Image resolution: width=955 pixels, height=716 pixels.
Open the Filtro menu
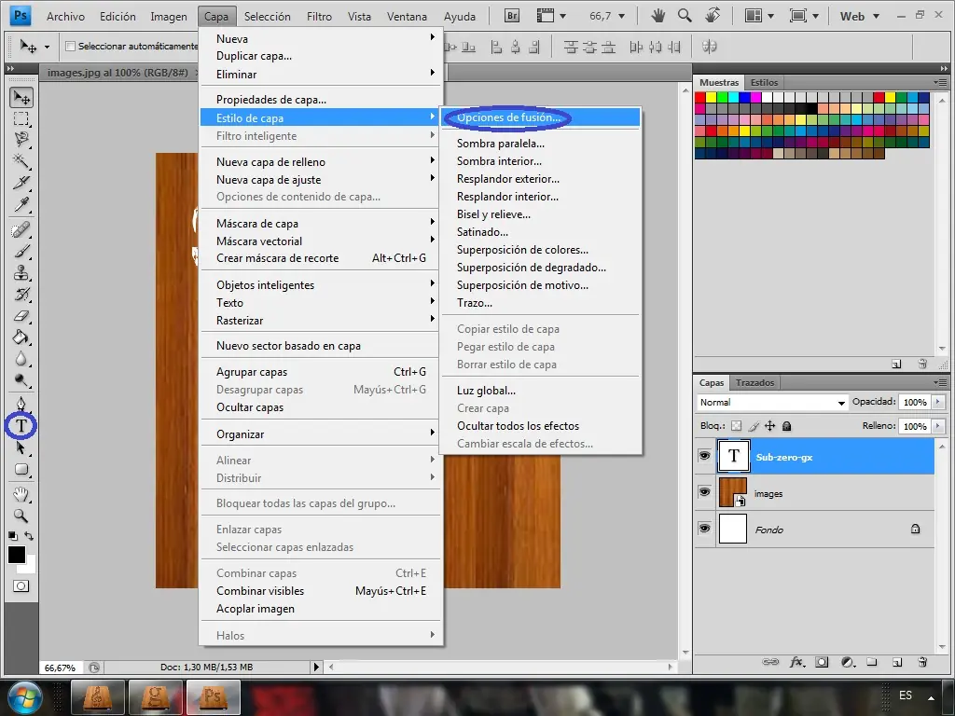click(x=319, y=17)
